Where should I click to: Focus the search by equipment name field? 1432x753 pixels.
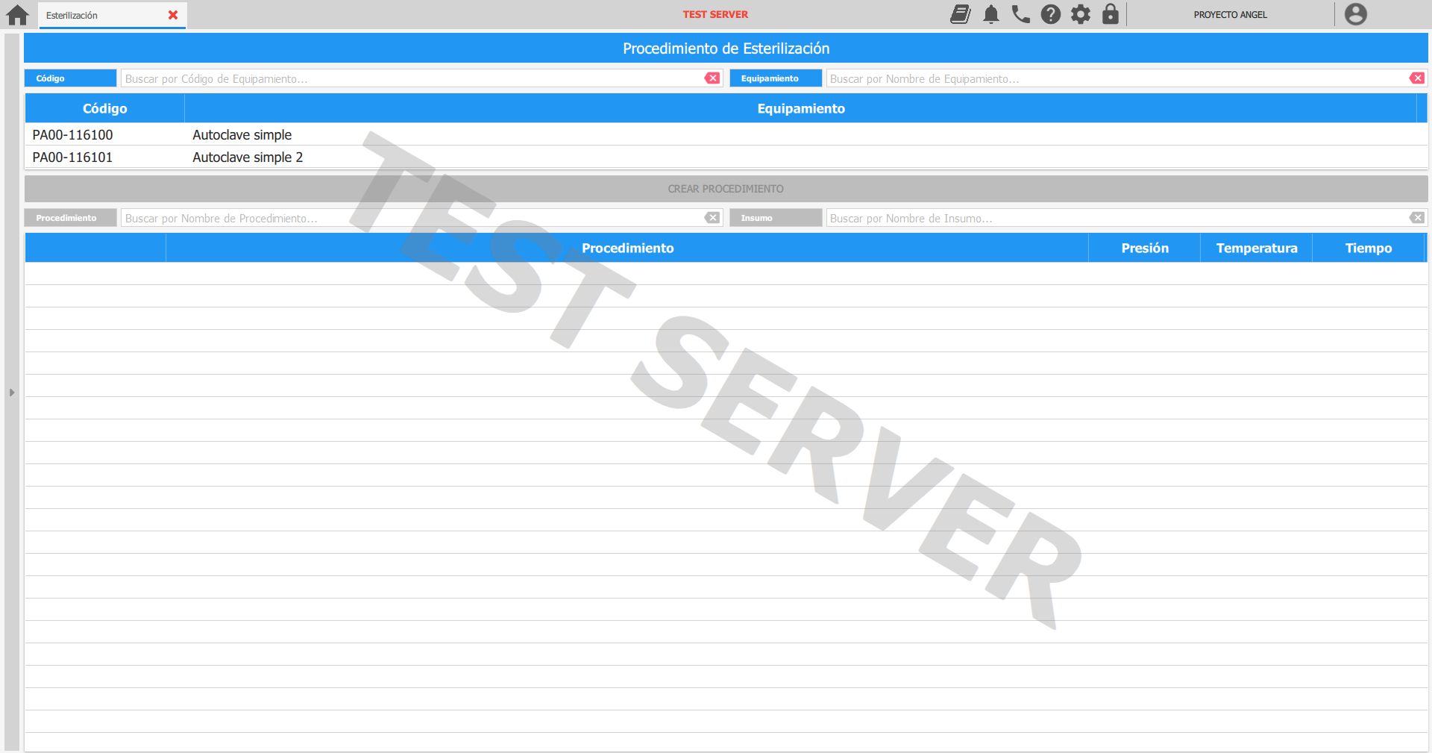(x=1115, y=78)
